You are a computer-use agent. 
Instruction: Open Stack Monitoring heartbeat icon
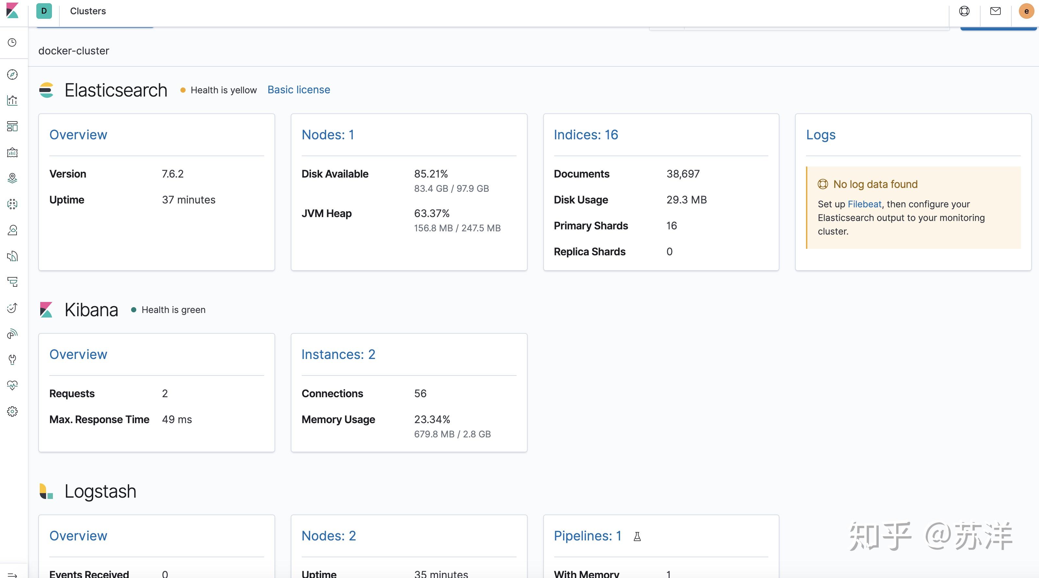pos(13,386)
